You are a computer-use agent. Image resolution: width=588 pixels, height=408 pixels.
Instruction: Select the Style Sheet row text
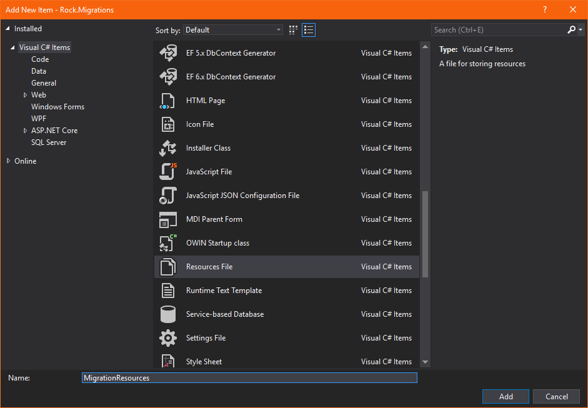pos(204,362)
